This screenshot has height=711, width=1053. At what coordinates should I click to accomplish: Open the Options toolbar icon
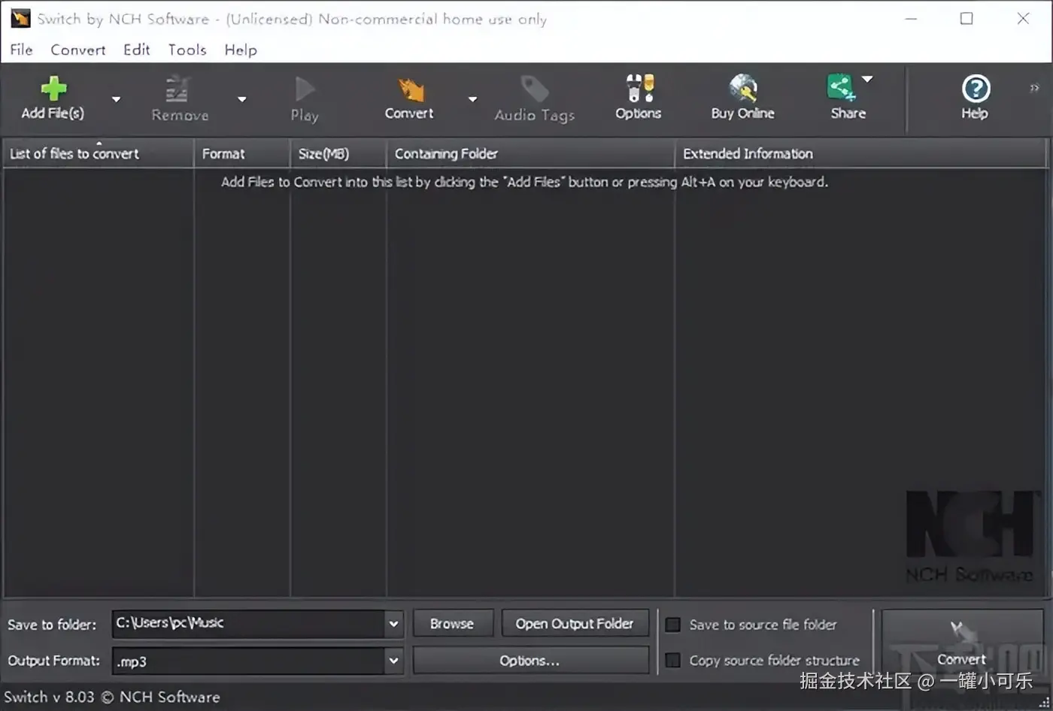pos(639,88)
